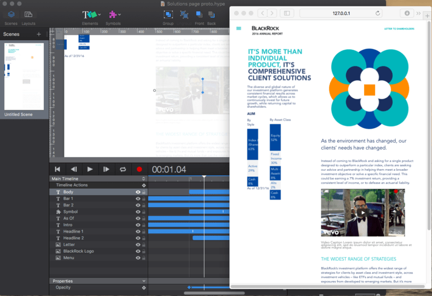Bring element to Front icon
Screen dimensions: 432x296
199,14
